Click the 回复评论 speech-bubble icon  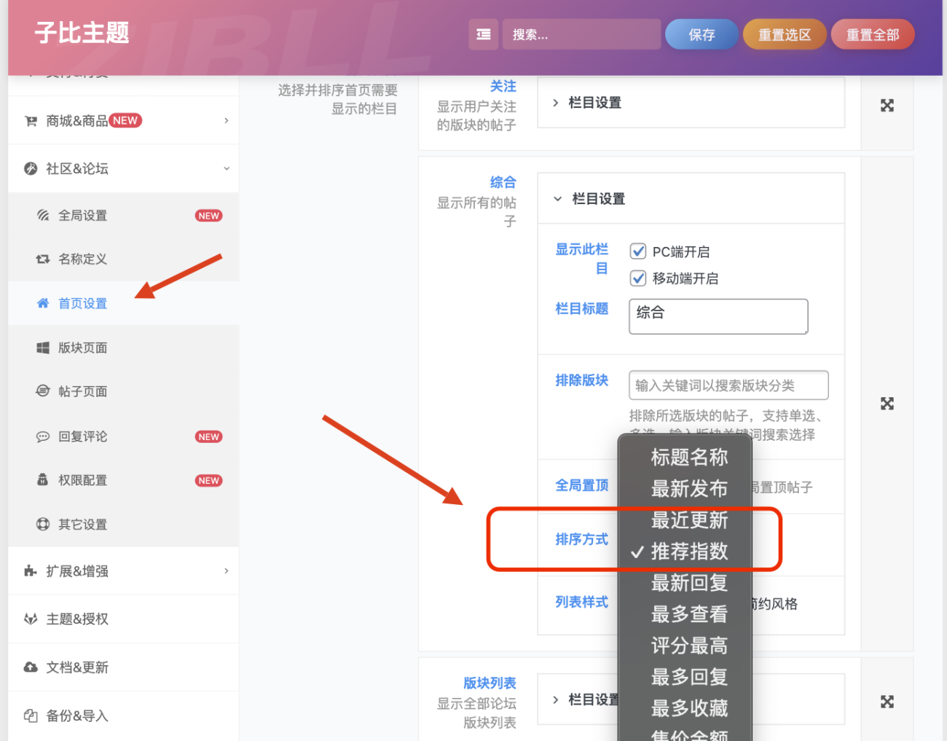point(42,436)
